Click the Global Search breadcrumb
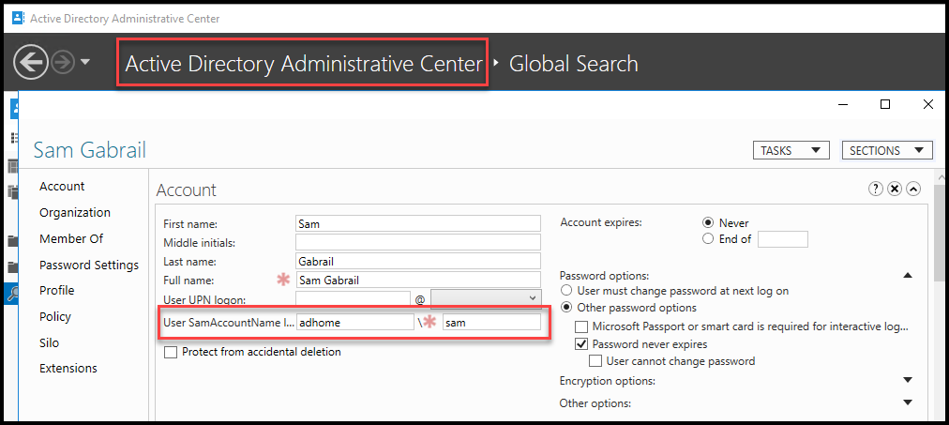 tap(573, 63)
